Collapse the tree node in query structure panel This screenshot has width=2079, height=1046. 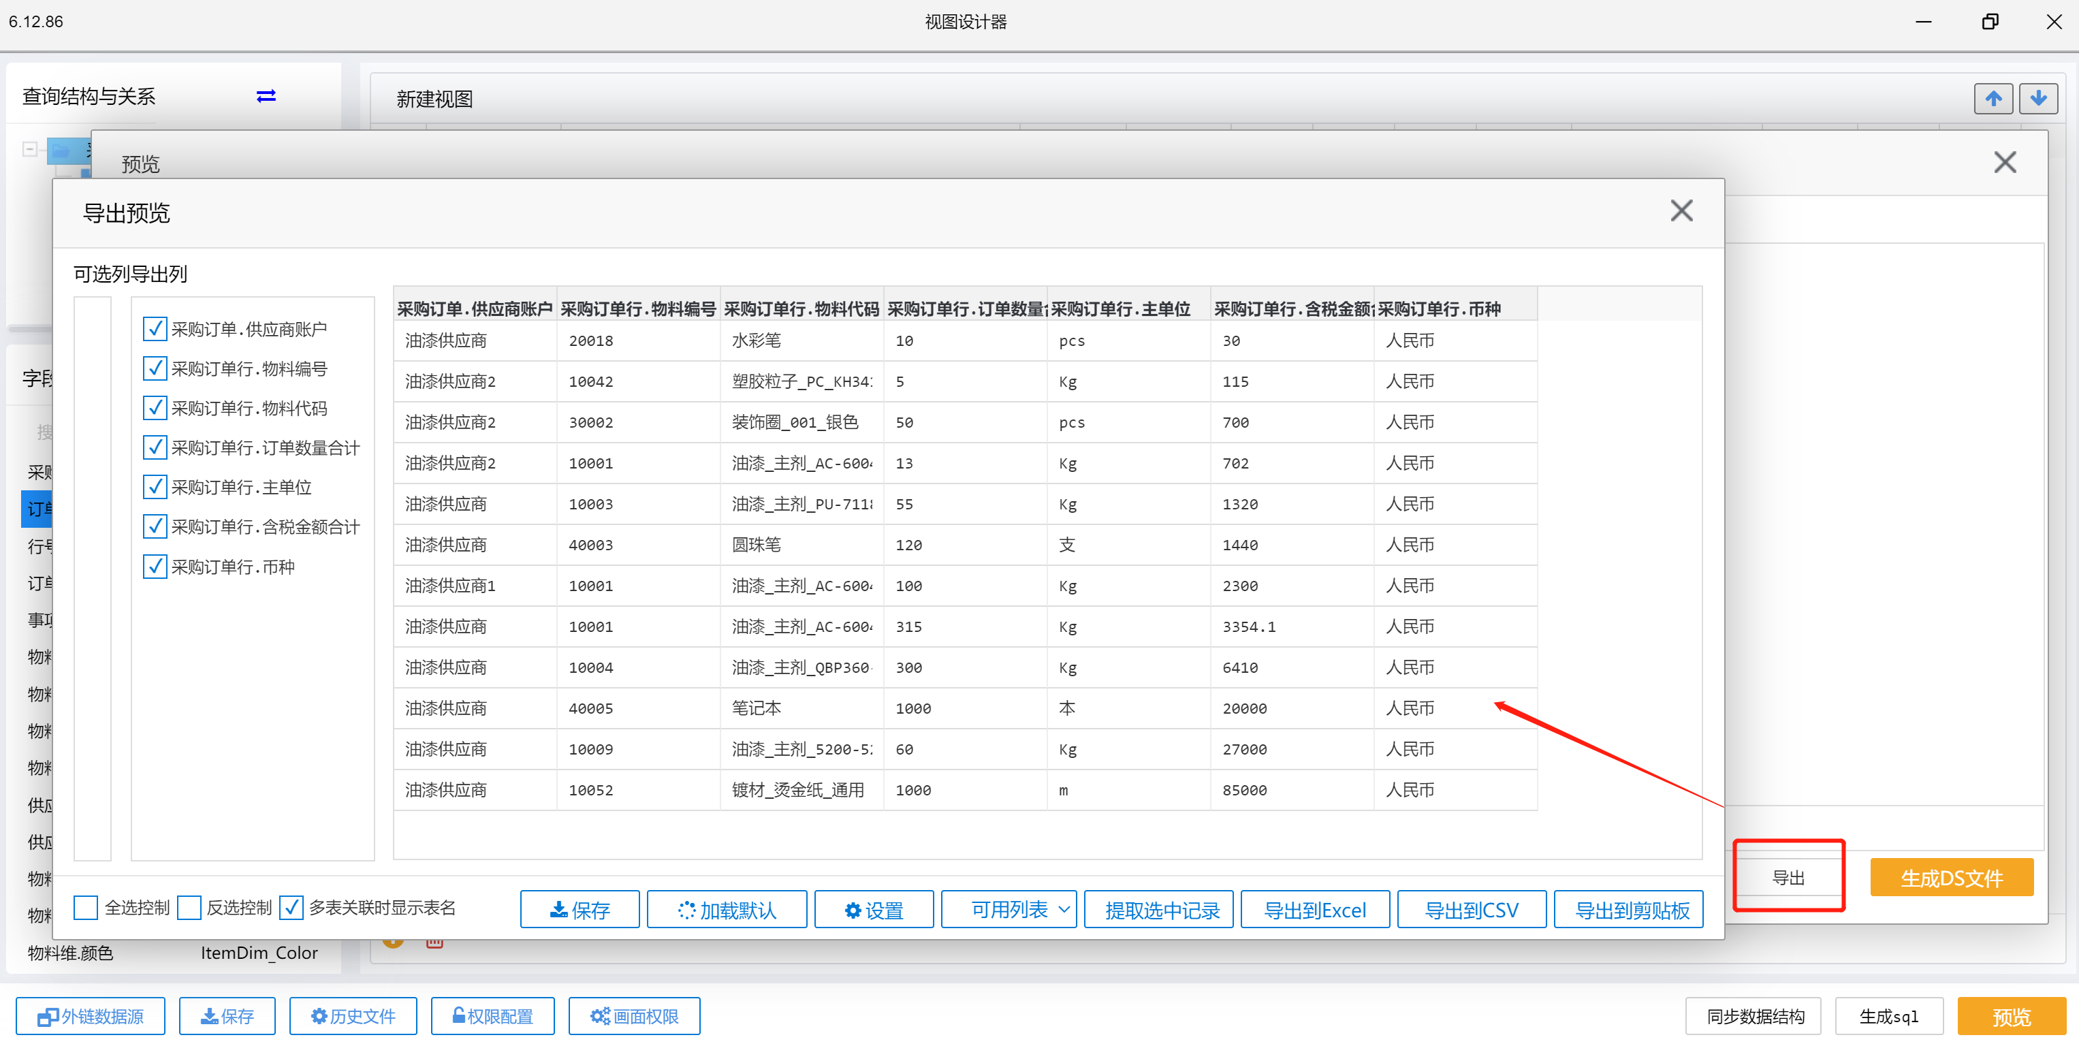tap(30, 148)
